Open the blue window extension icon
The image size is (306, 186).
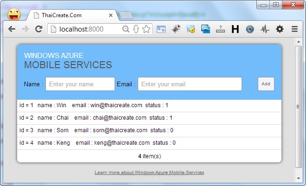pyautogui.click(x=161, y=29)
